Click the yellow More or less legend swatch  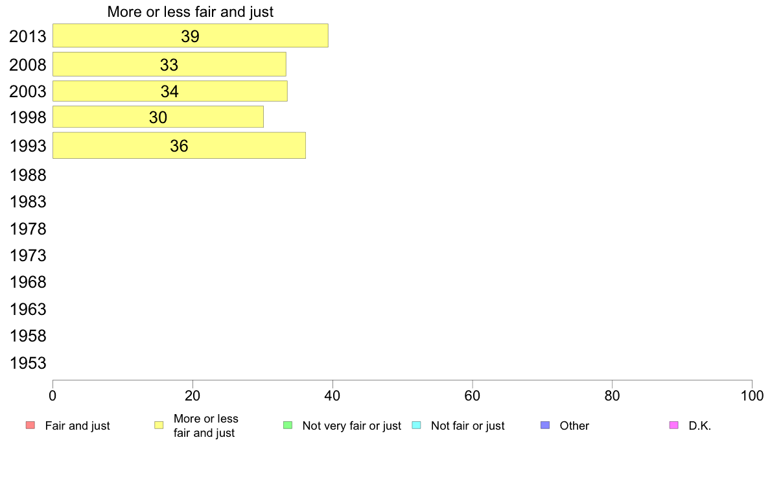pyautogui.click(x=159, y=425)
